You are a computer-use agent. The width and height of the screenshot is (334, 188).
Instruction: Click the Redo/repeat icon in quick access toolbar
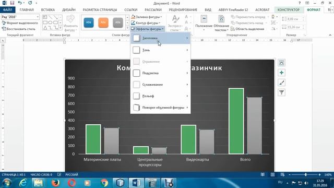30,3
